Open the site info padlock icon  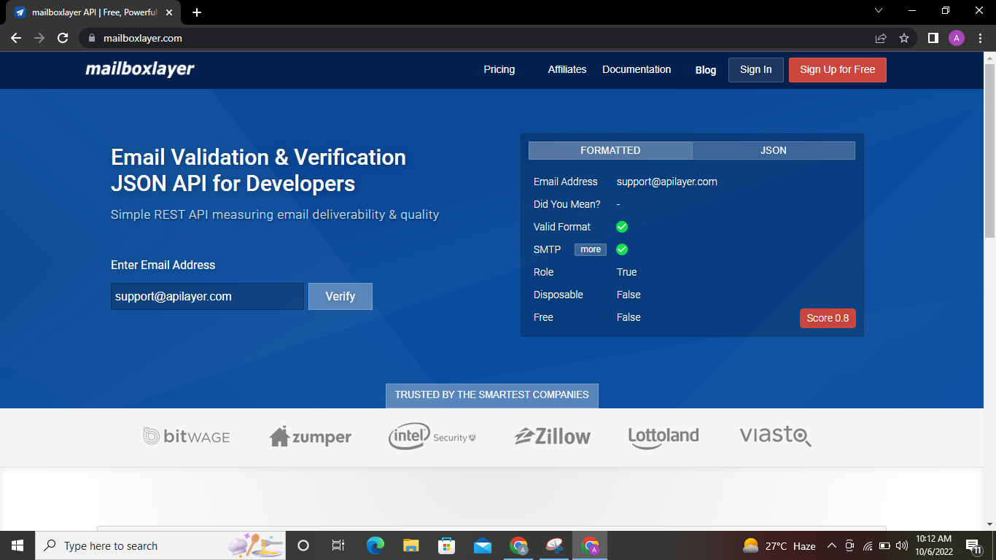[92, 38]
